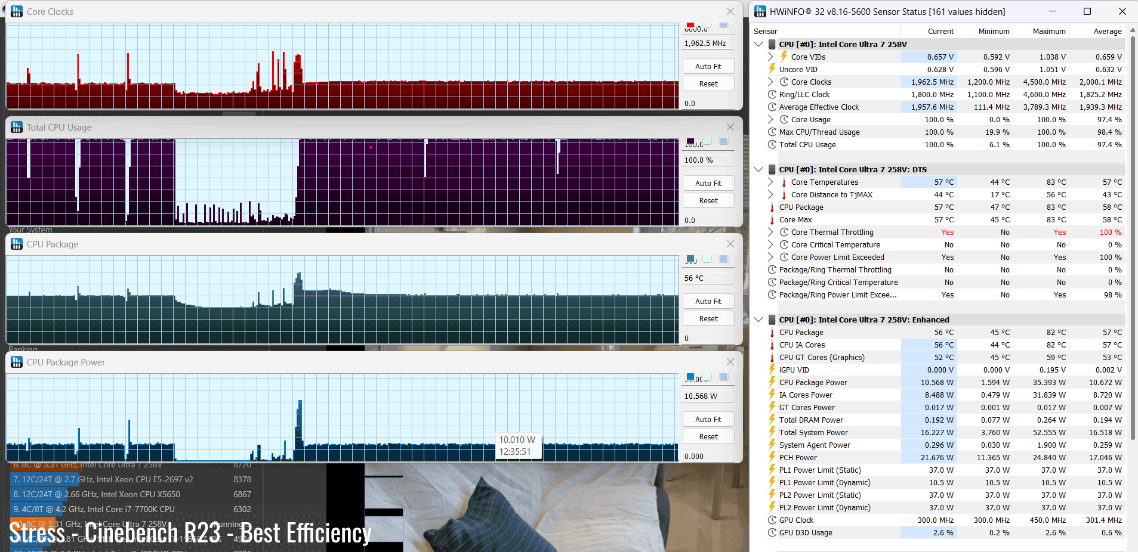
Task: Click the thermometer icon beside Core Temperatures
Action: pyautogui.click(x=784, y=182)
